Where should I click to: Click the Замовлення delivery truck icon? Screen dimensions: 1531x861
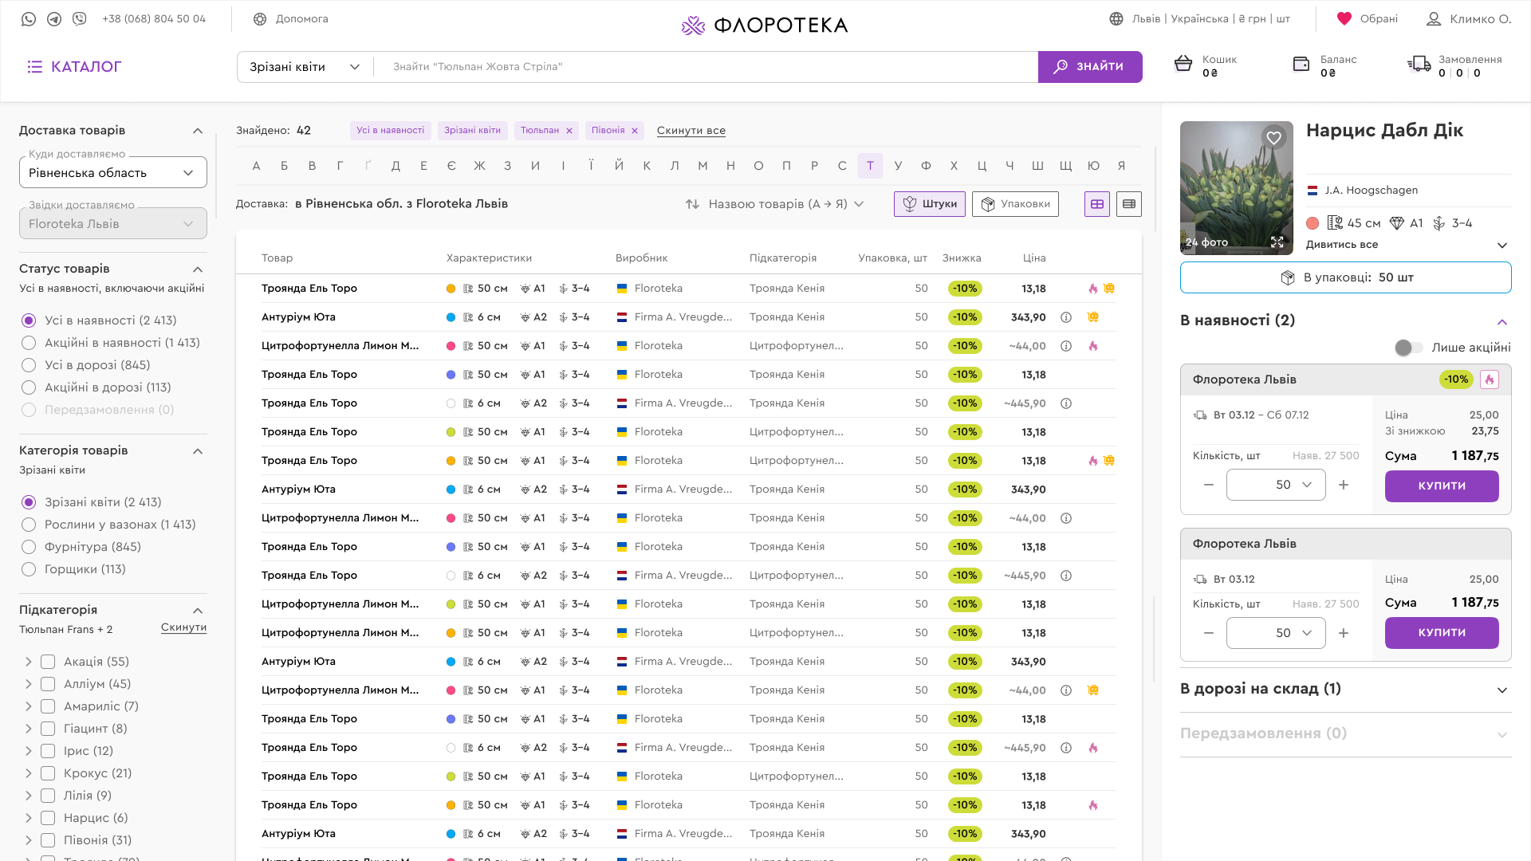pyautogui.click(x=1419, y=65)
